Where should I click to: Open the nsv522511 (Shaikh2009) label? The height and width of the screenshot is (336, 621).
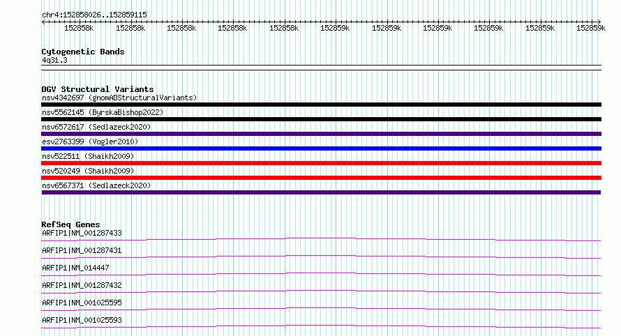88,156
